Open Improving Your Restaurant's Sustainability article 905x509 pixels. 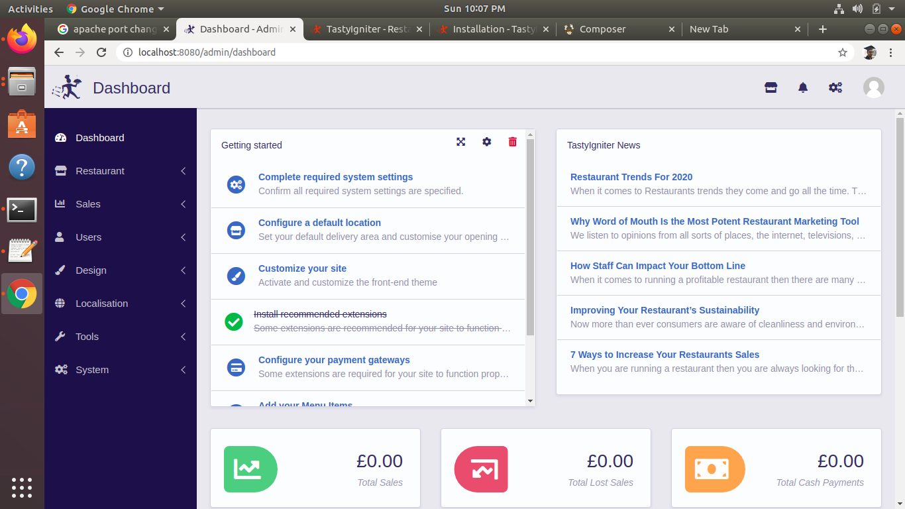(665, 310)
